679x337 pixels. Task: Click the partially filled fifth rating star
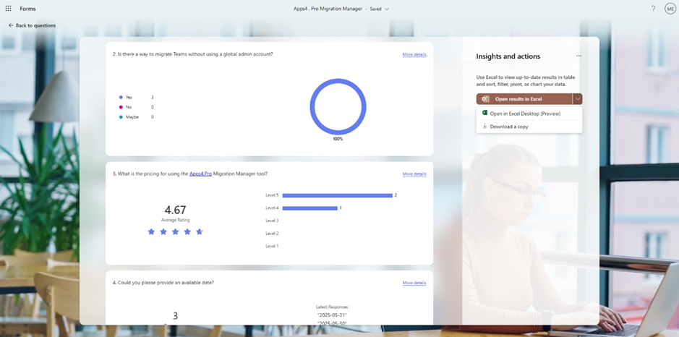click(199, 231)
